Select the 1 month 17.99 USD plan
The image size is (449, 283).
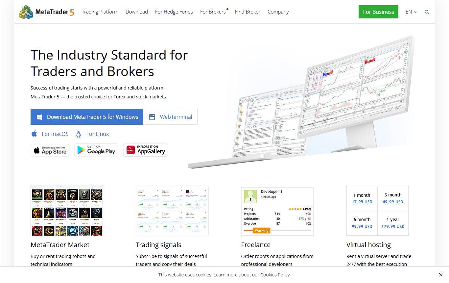[x=362, y=198]
